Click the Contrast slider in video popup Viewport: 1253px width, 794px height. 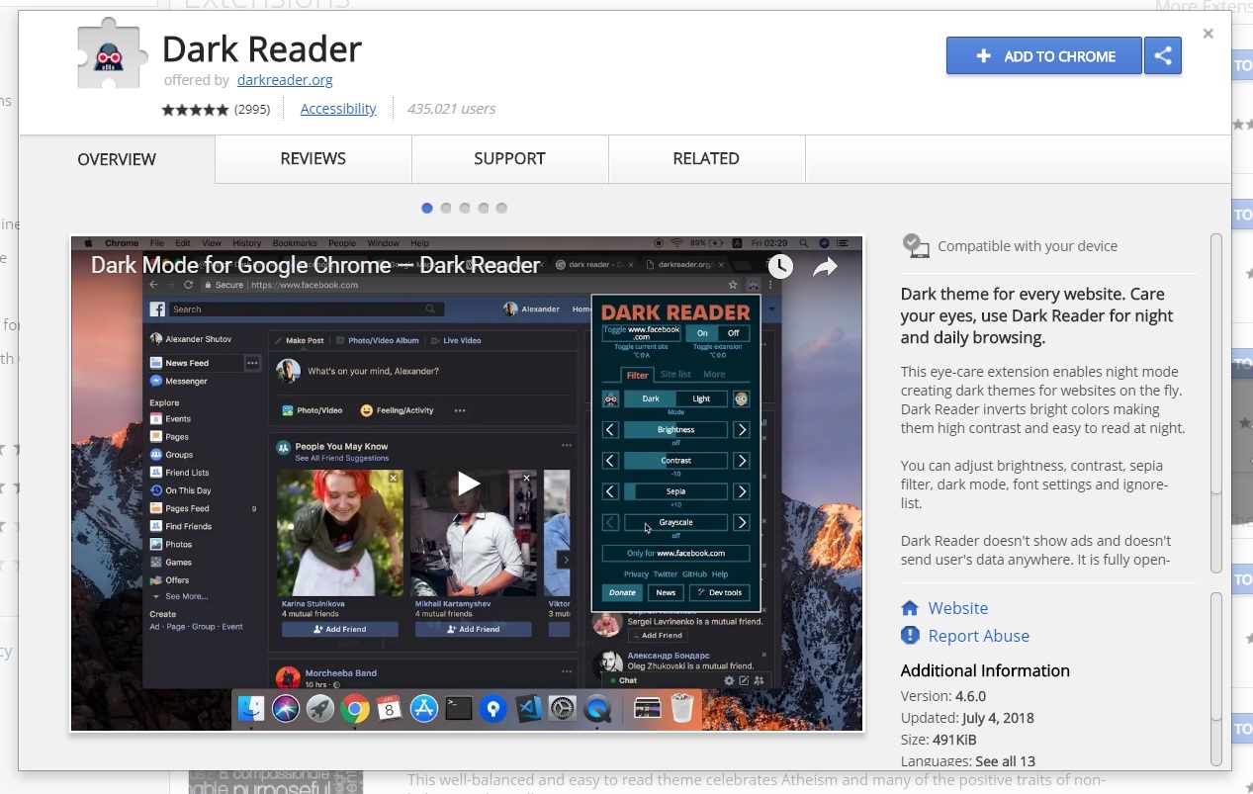(x=676, y=461)
